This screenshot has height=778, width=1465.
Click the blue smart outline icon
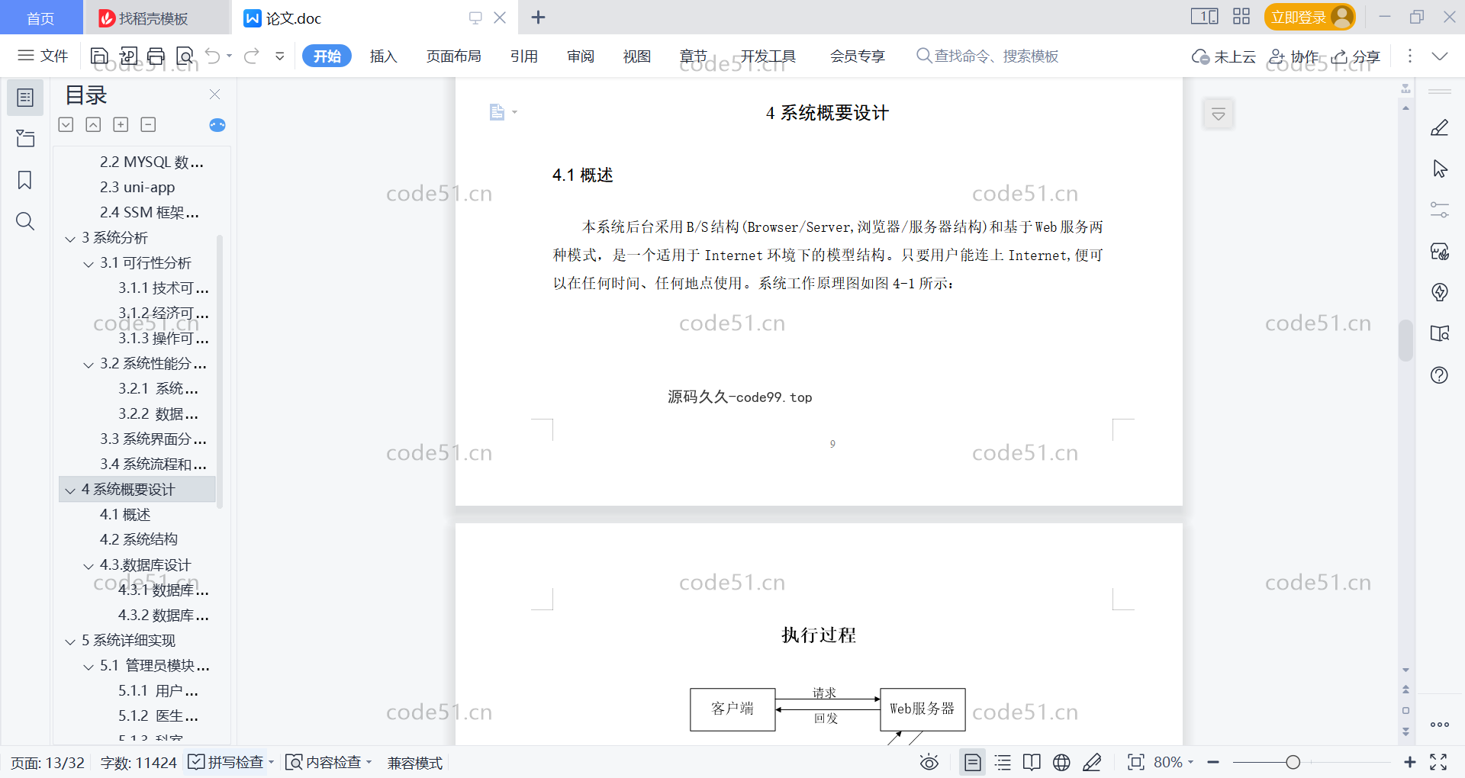(217, 124)
